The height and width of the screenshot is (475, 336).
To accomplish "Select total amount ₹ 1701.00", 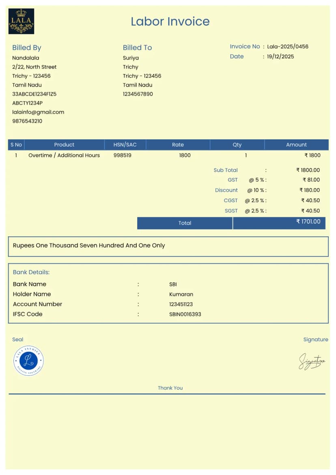I will pyautogui.click(x=308, y=222).
